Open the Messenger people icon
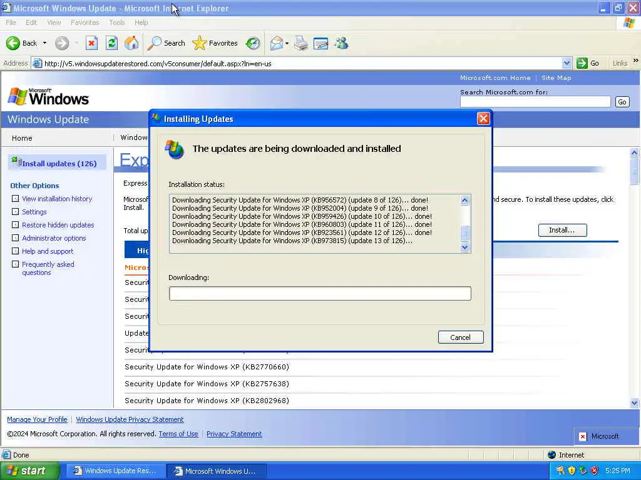 tap(341, 43)
